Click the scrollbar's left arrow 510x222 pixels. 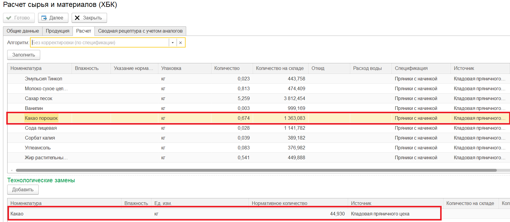click(12, 170)
